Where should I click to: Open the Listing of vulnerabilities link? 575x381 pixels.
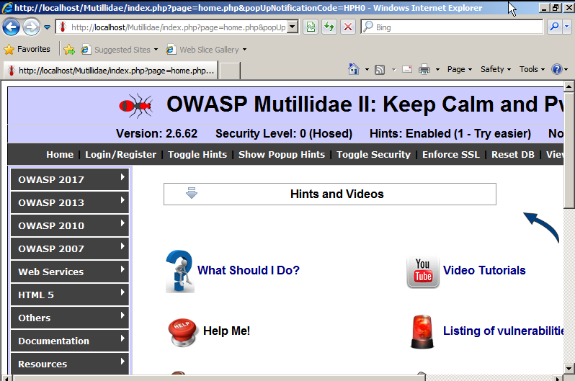[503, 331]
